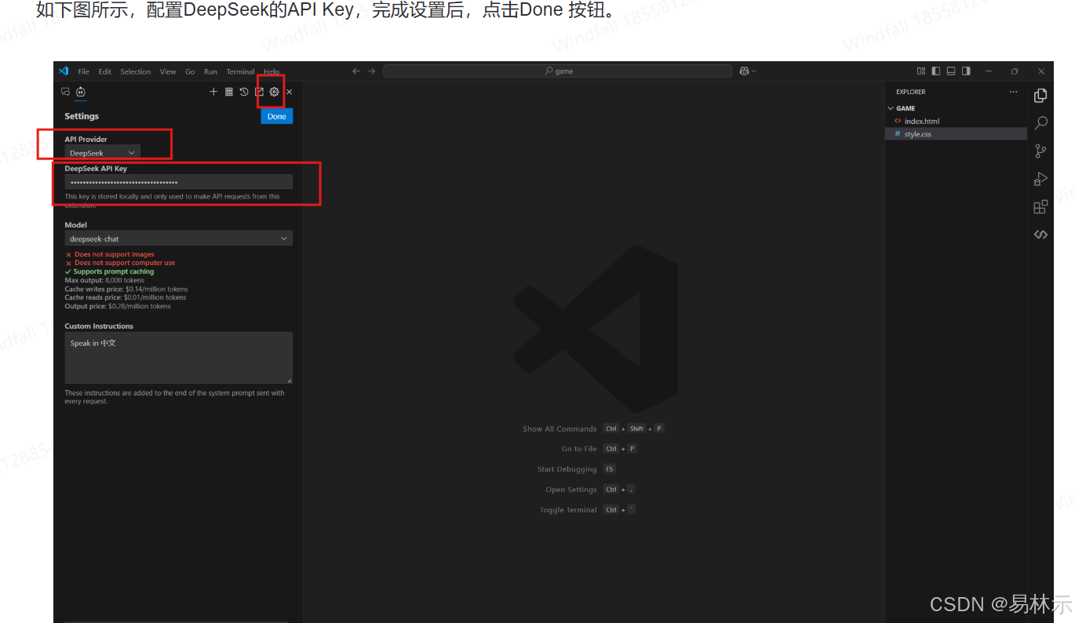
Task: Go back with the left arrow
Action: click(356, 71)
